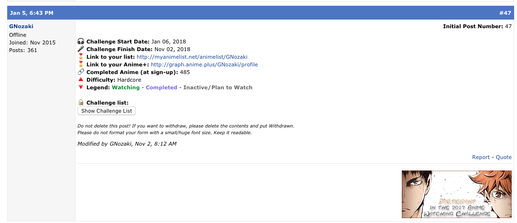Click the medal icon beside Link to your Anime+

coord(81,64)
